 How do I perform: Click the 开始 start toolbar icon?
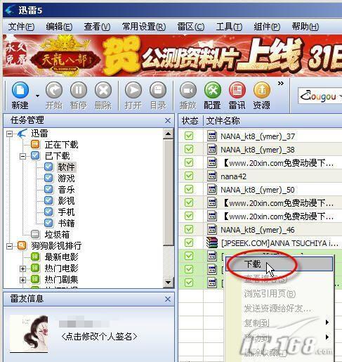54,90
